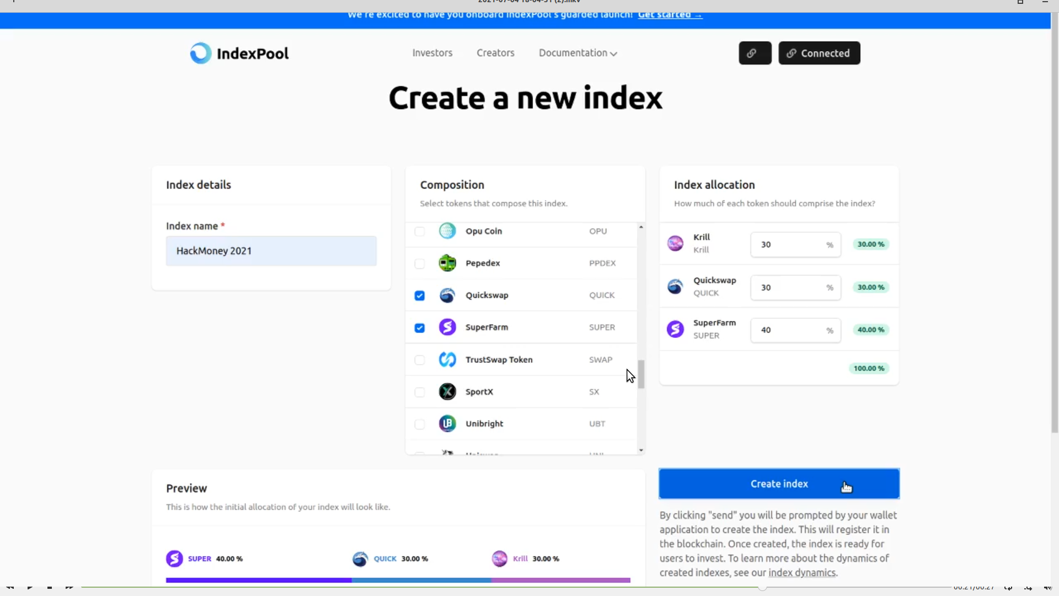Click the 'PPDEX' ticker text
The width and height of the screenshot is (1059, 596).
(x=602, y=263)
